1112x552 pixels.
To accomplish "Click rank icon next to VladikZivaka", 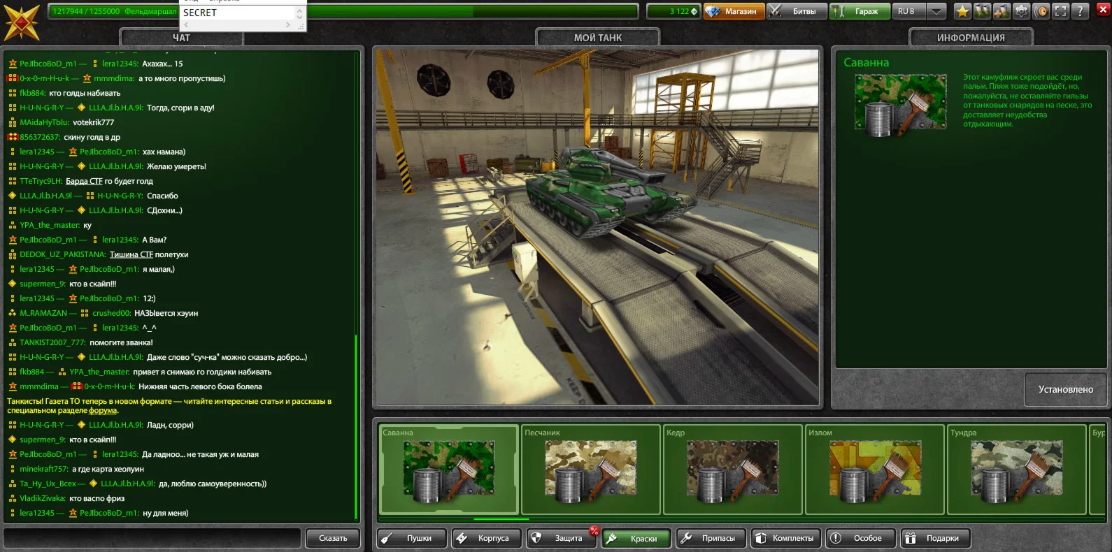I will click(x=12, y=498).
